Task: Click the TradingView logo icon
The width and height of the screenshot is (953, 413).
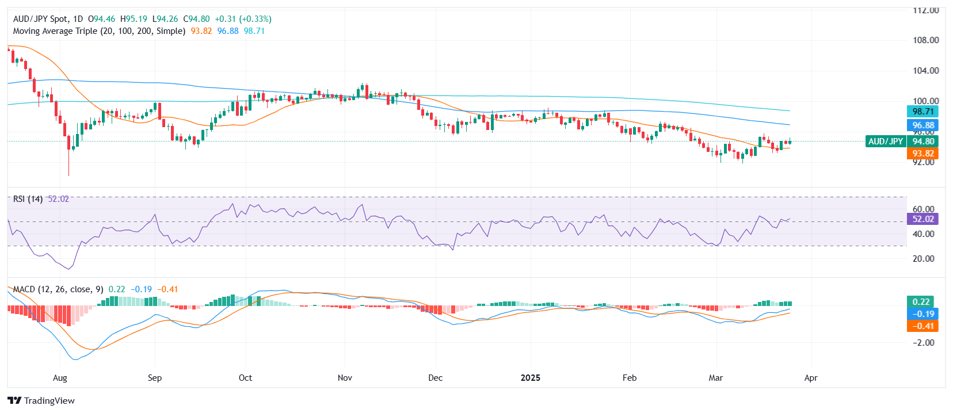Action: [x=14, y=401]
